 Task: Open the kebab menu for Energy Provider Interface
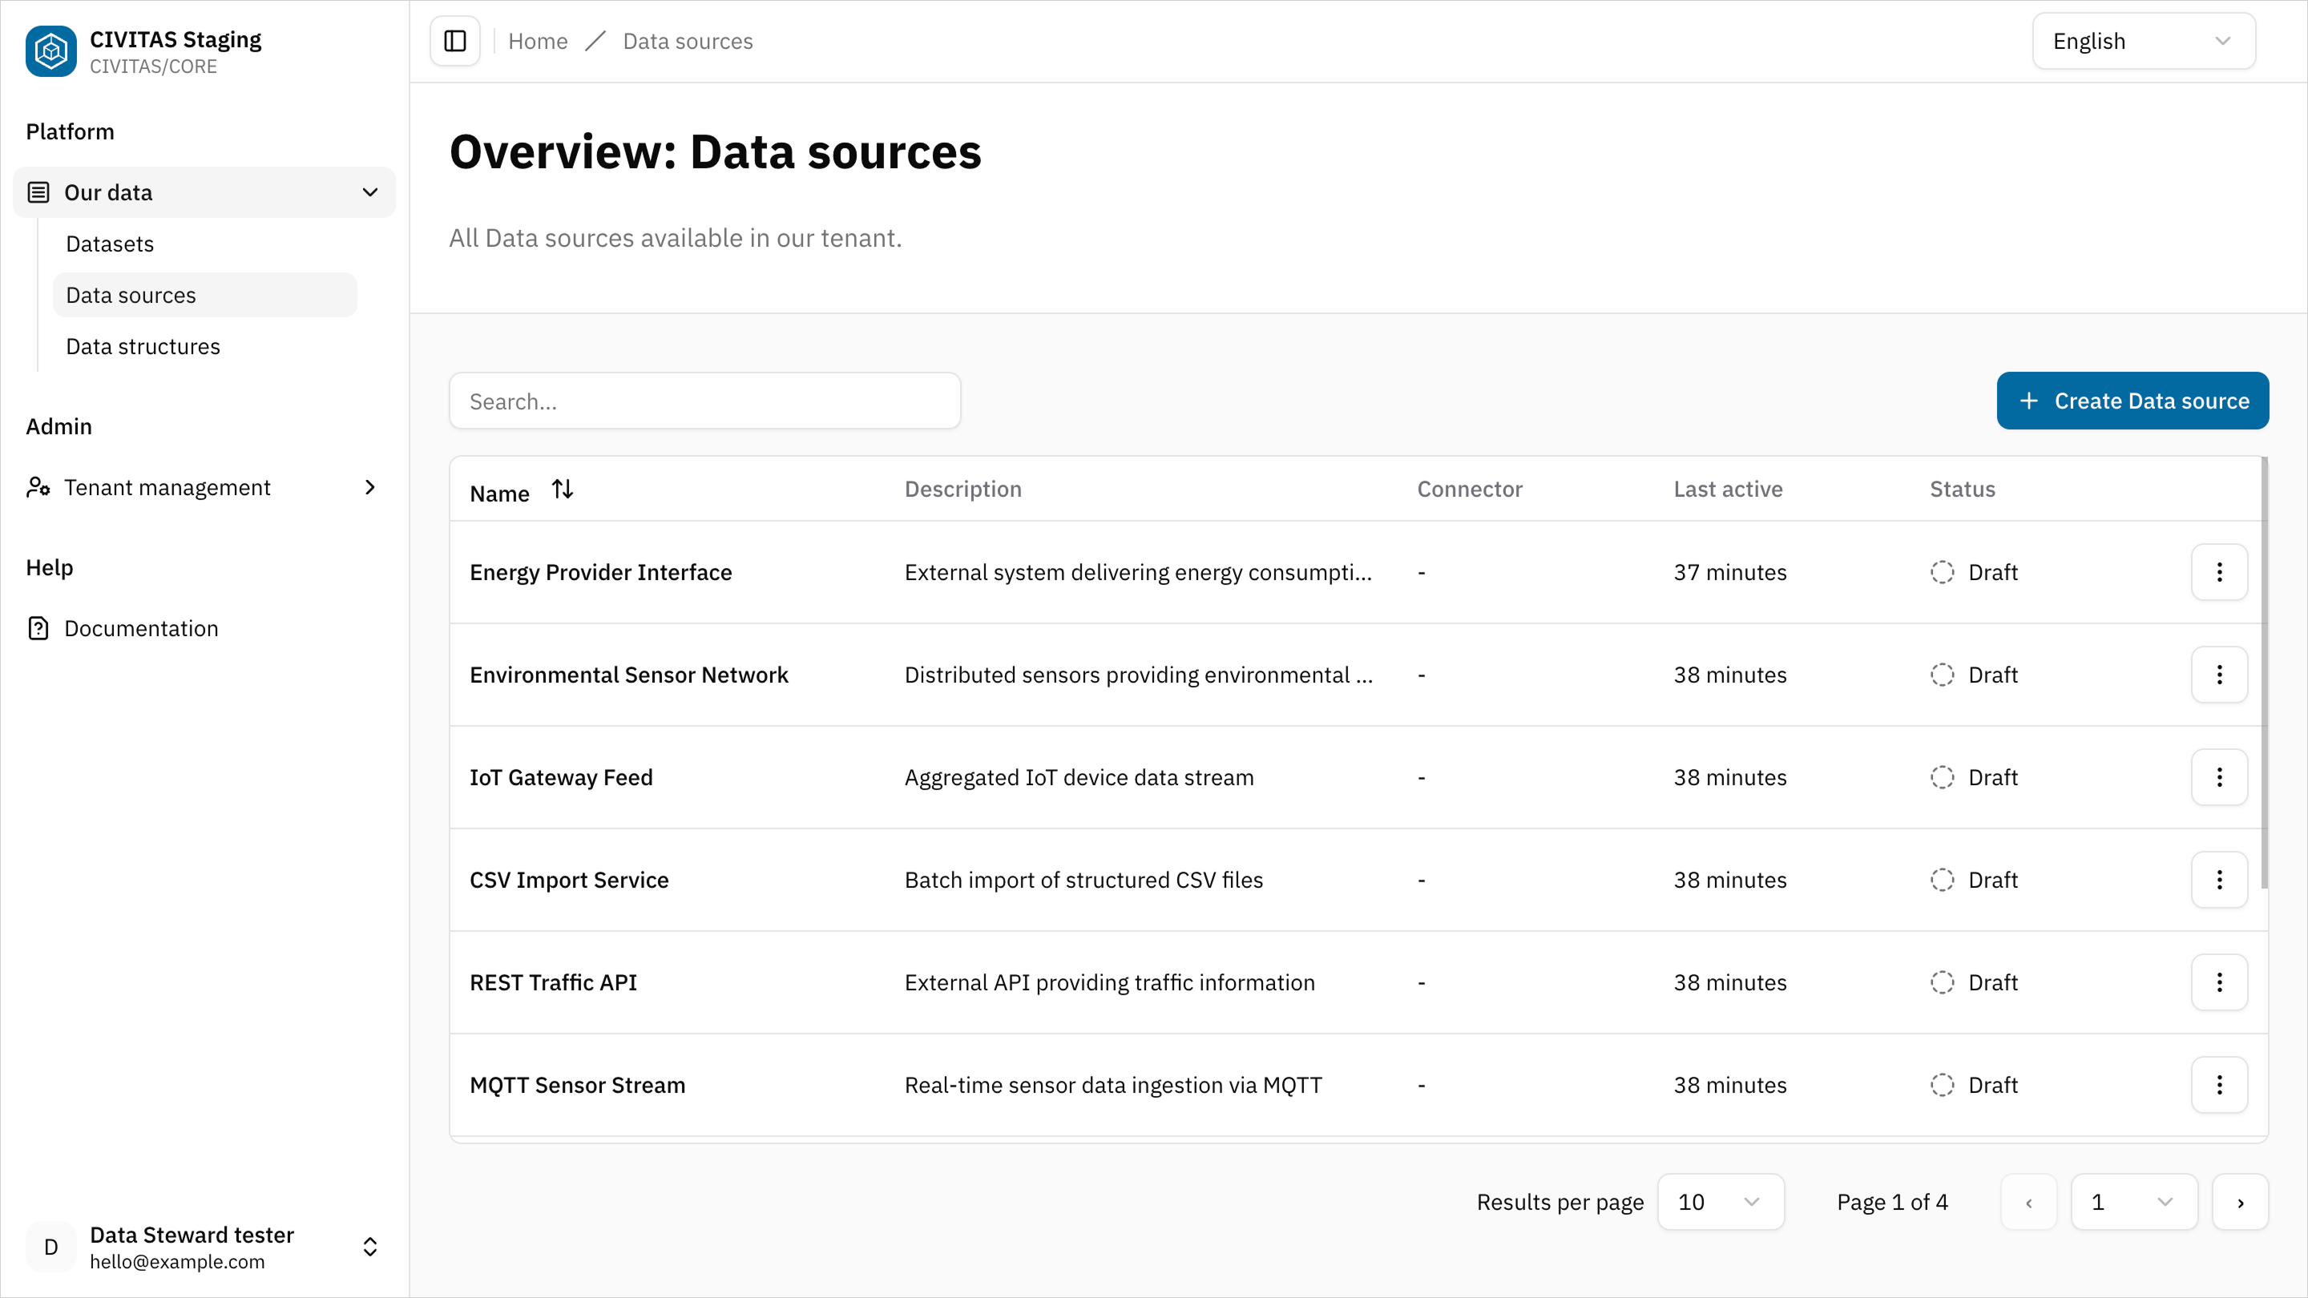pyautogui.click(x=2219, y=571)
